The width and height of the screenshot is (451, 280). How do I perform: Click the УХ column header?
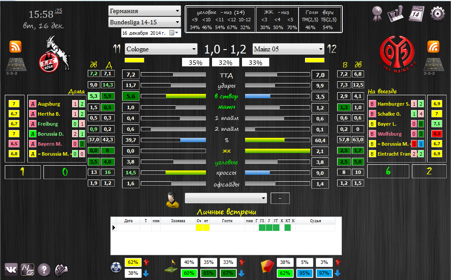point(262,221)
